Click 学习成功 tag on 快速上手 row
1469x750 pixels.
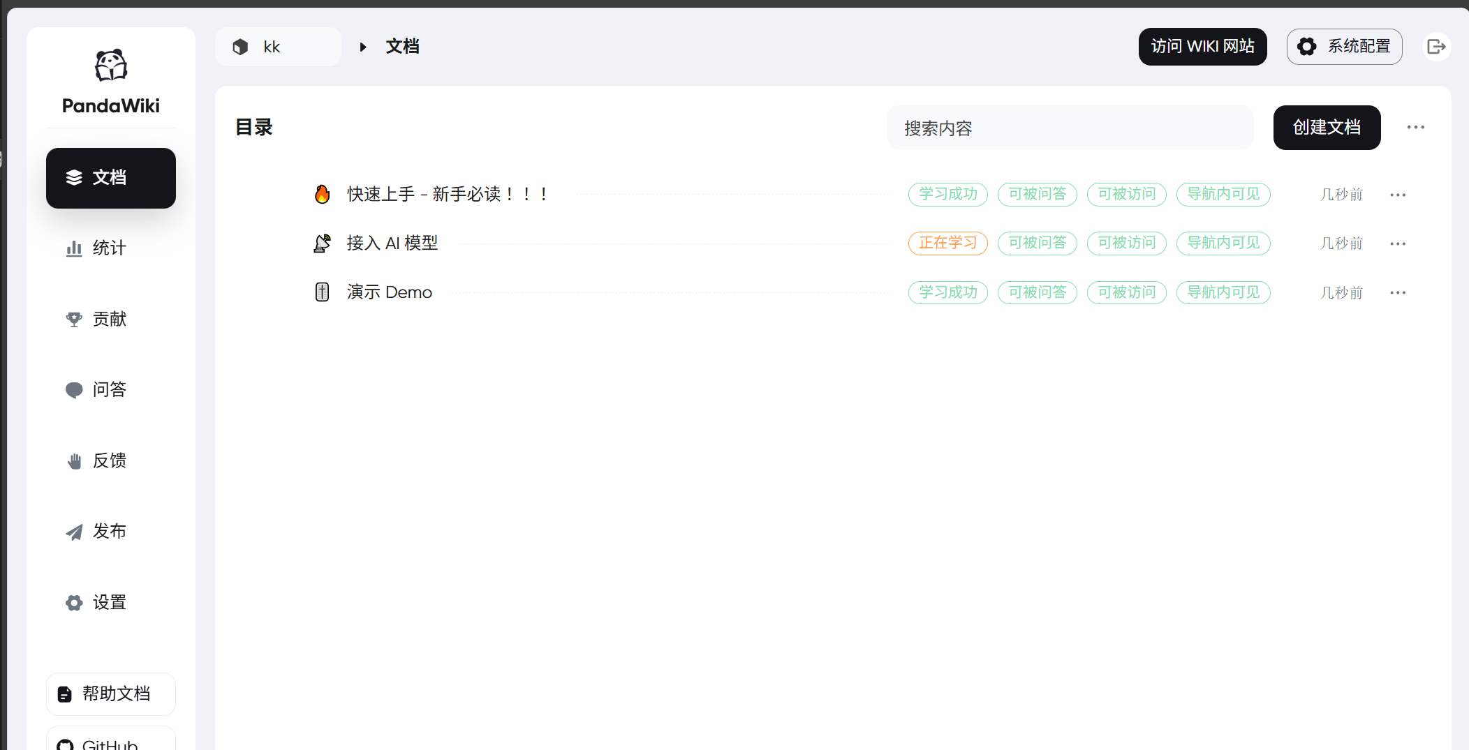pyautogui.click(x=947, y=194)
